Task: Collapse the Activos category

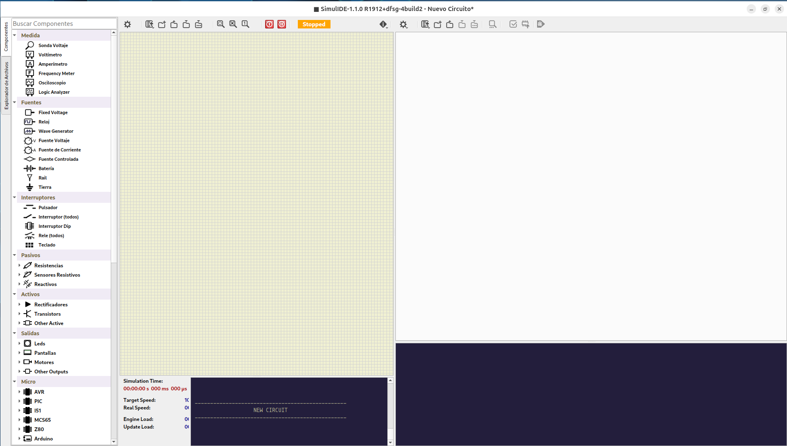Action: pos(14,294)
